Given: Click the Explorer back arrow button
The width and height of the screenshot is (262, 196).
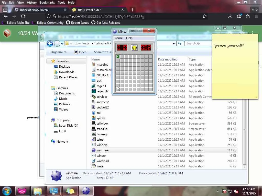Looking at the screenshot, I should [x=50, y=43].
